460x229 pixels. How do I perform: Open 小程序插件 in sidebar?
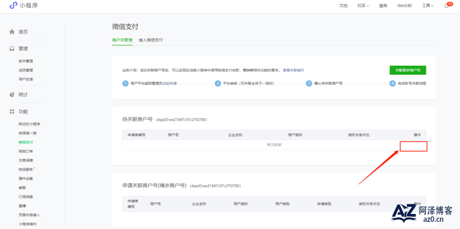point(27,224)
